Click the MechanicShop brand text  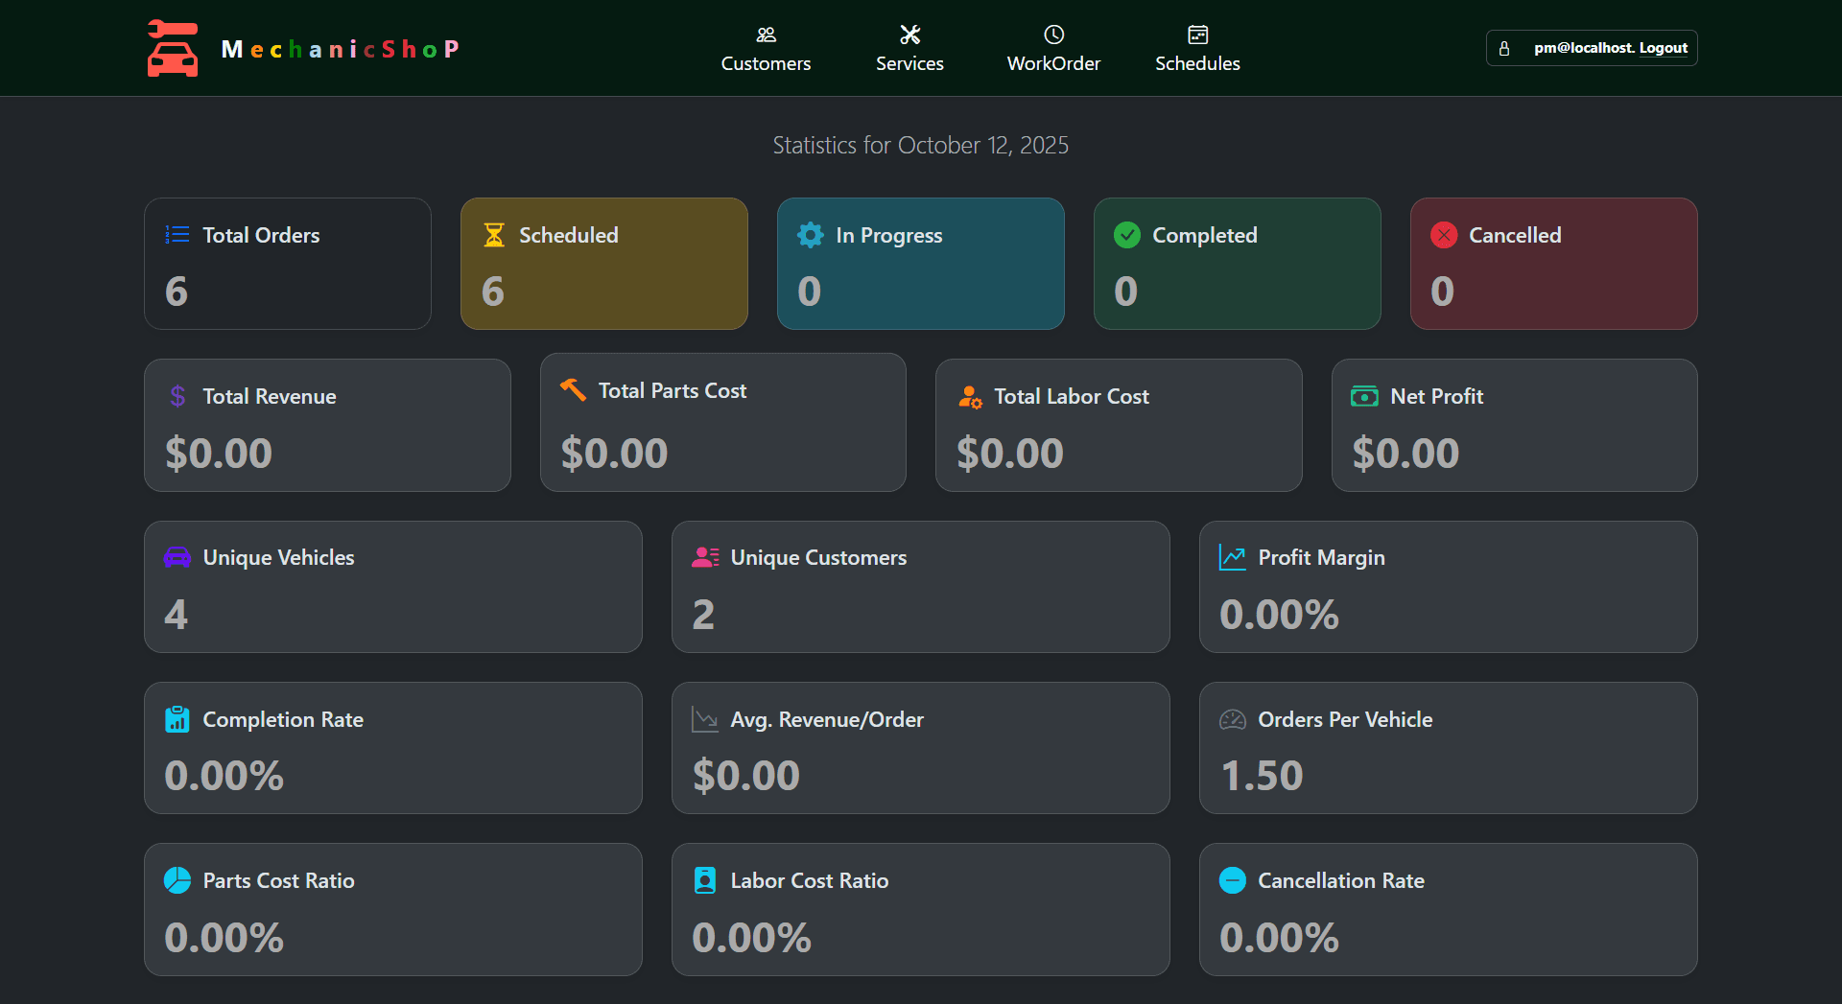[341, 49]
